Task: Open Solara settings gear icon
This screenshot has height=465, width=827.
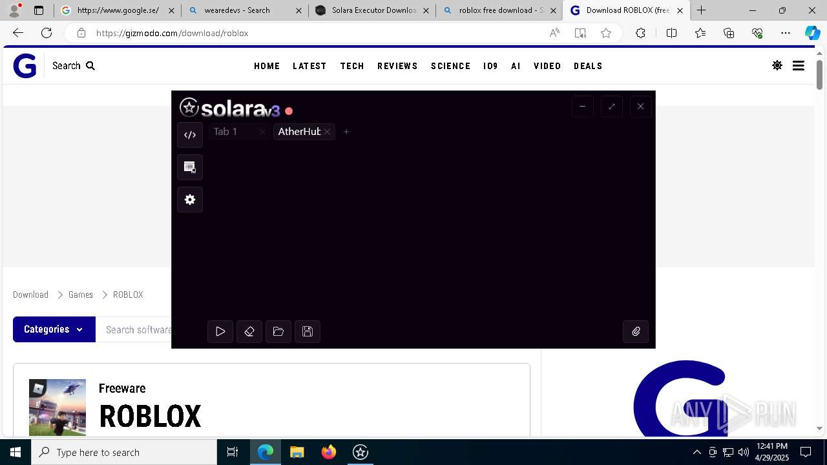Action: (190, 200)
